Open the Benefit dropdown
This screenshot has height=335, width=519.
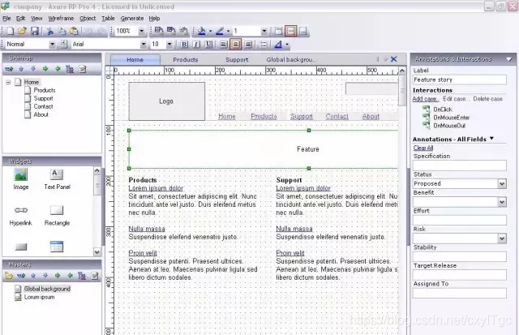tap(502, 202)
